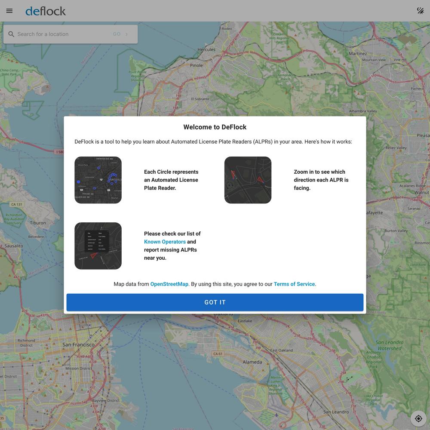This screenshot has width=430, height=430.
Task: Click the 'Rodeo' map label
Action: [x=227, y=28]
